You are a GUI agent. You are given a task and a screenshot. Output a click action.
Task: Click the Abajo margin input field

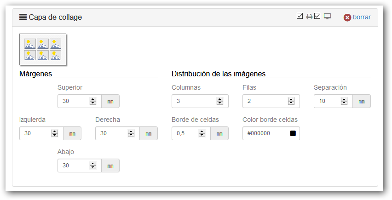coord(80,166)
